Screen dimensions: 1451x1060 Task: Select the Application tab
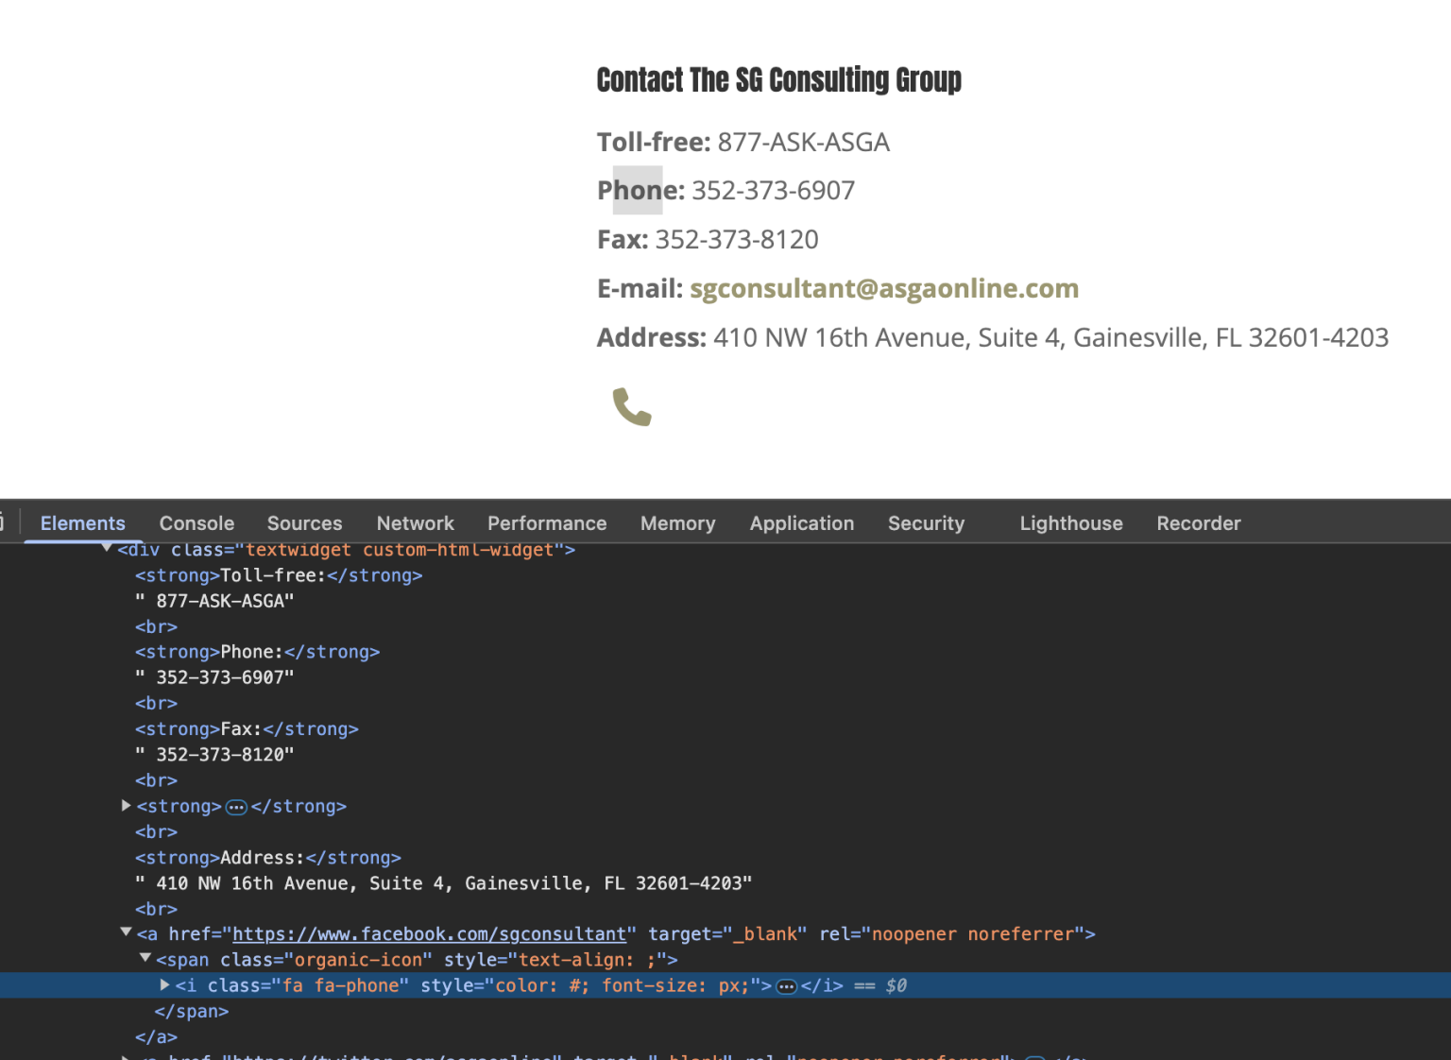pyautogui.click(x=801, y=523)
